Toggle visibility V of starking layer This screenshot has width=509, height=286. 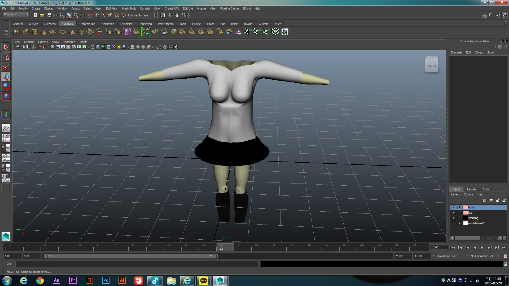454,218
